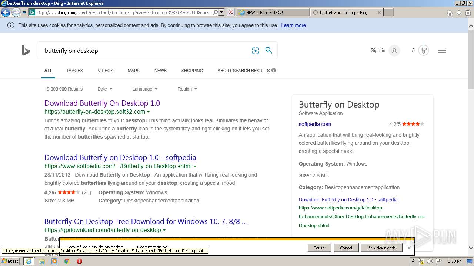The width and height of the screenshot is (474, 266).
Task: Click the Sign in profile avatar icon
Action: tap(394, 51)
